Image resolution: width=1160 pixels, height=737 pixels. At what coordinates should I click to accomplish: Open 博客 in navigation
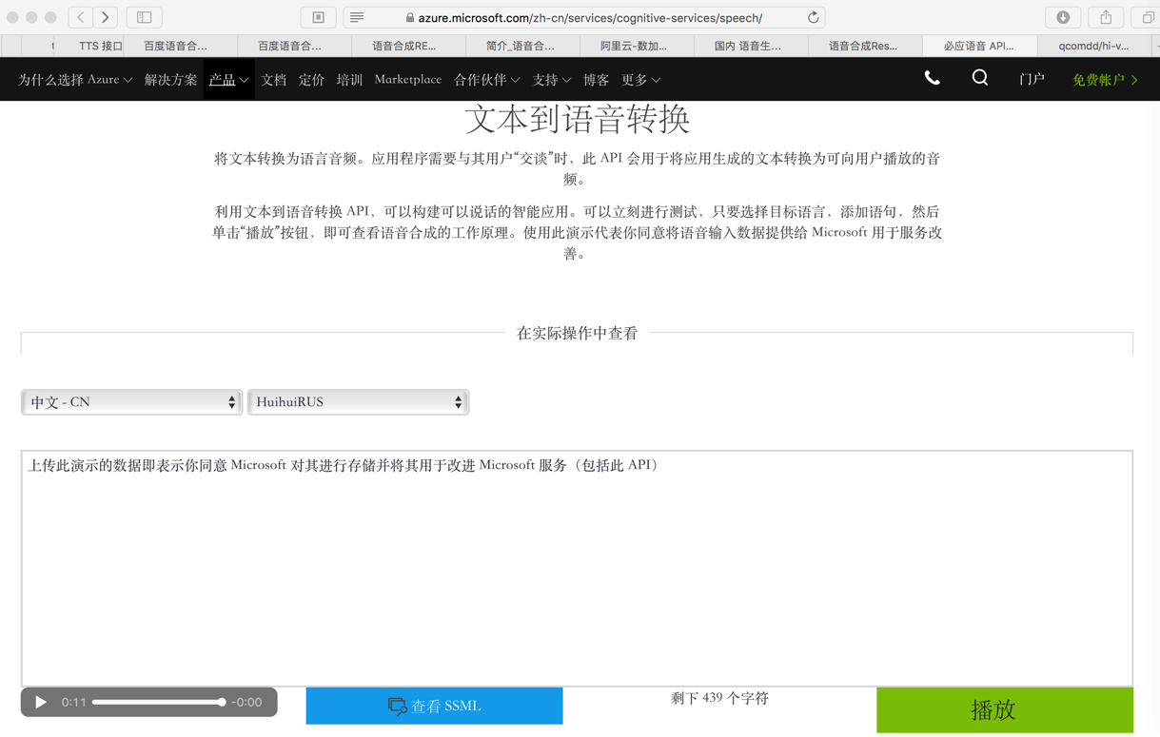596,80
